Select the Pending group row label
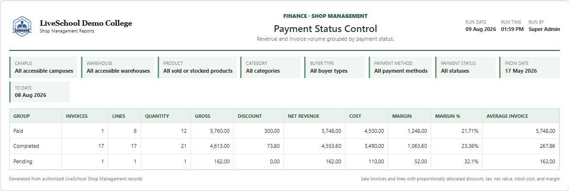Image resolution: width=569 pixels, height=191 pixels. click(x=23, y=161)
